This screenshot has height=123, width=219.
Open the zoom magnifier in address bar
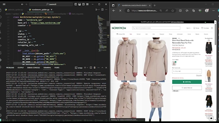coord(161,11)
